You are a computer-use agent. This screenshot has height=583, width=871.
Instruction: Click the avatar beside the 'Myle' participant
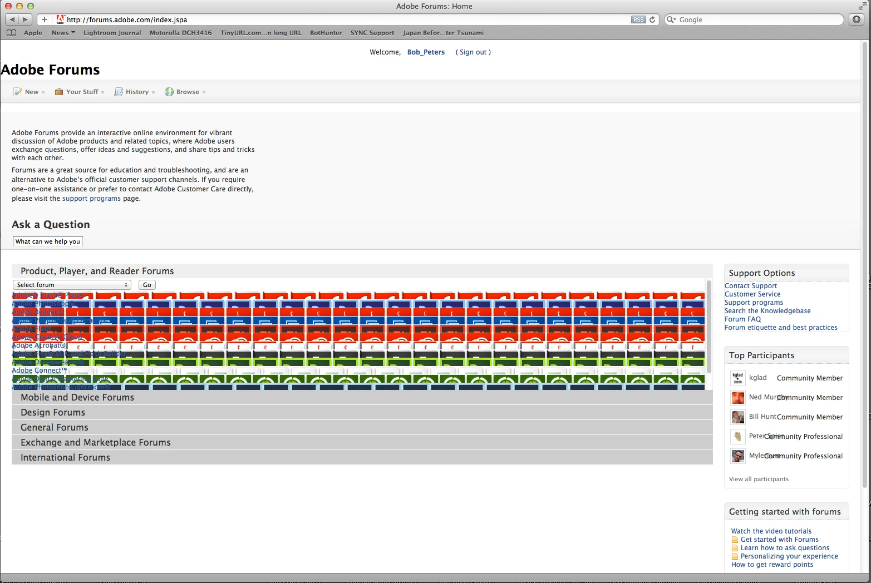point(738,456)
